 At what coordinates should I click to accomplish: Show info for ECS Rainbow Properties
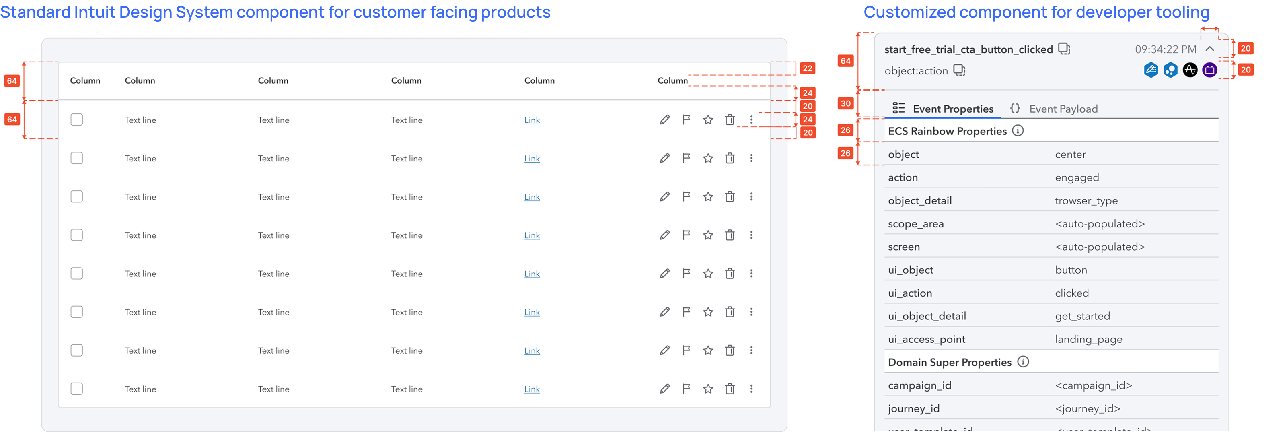1018,130
